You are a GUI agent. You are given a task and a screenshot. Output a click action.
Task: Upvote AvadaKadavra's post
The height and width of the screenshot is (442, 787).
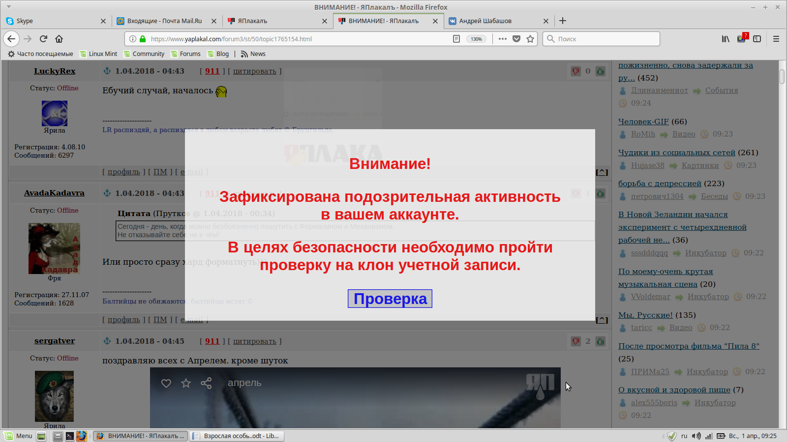(601, 193)
